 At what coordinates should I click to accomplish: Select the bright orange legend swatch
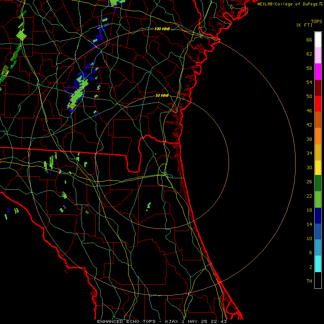318,136
